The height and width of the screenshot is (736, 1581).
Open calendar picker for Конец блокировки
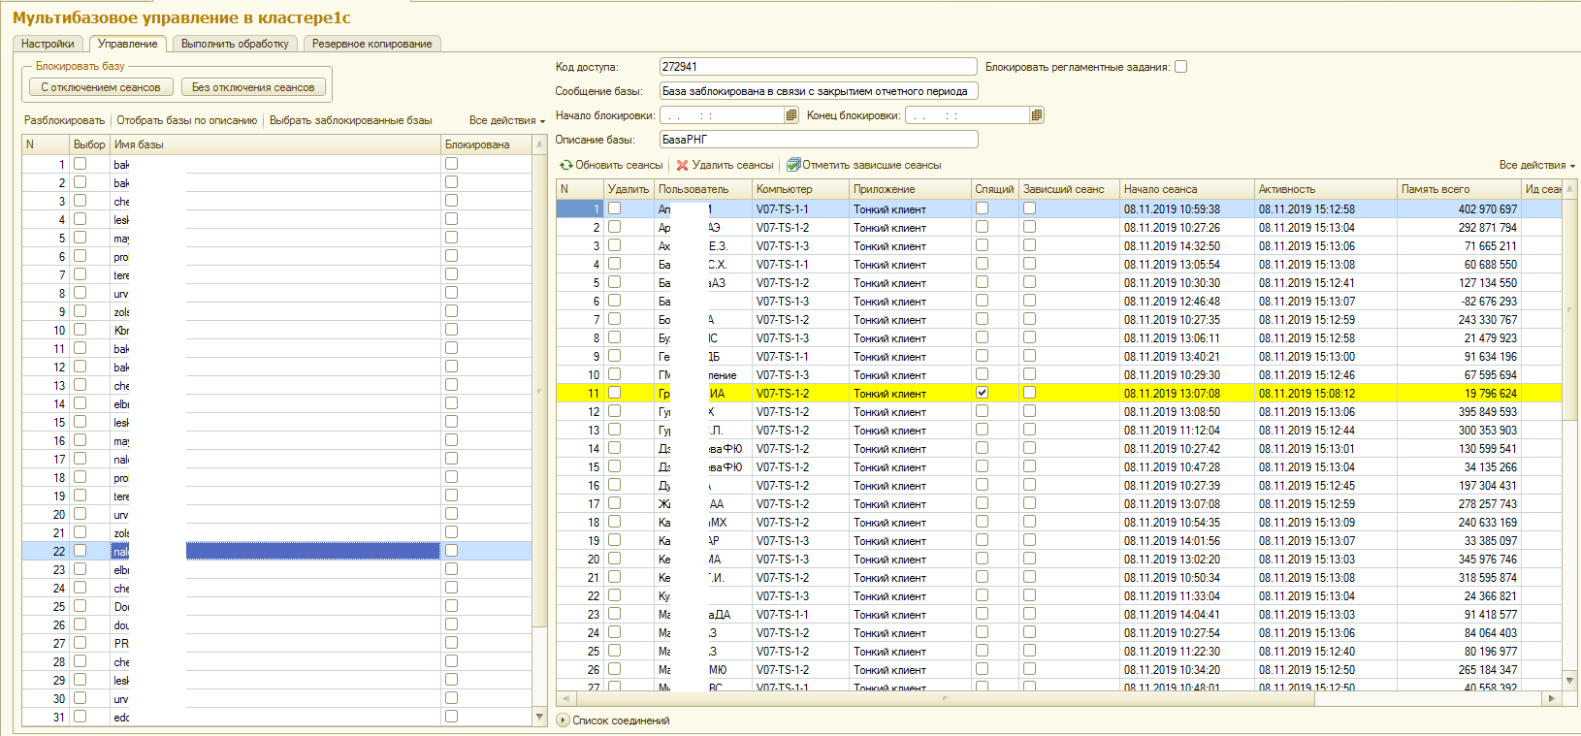pyautogui.click(x=1037, y=115)
